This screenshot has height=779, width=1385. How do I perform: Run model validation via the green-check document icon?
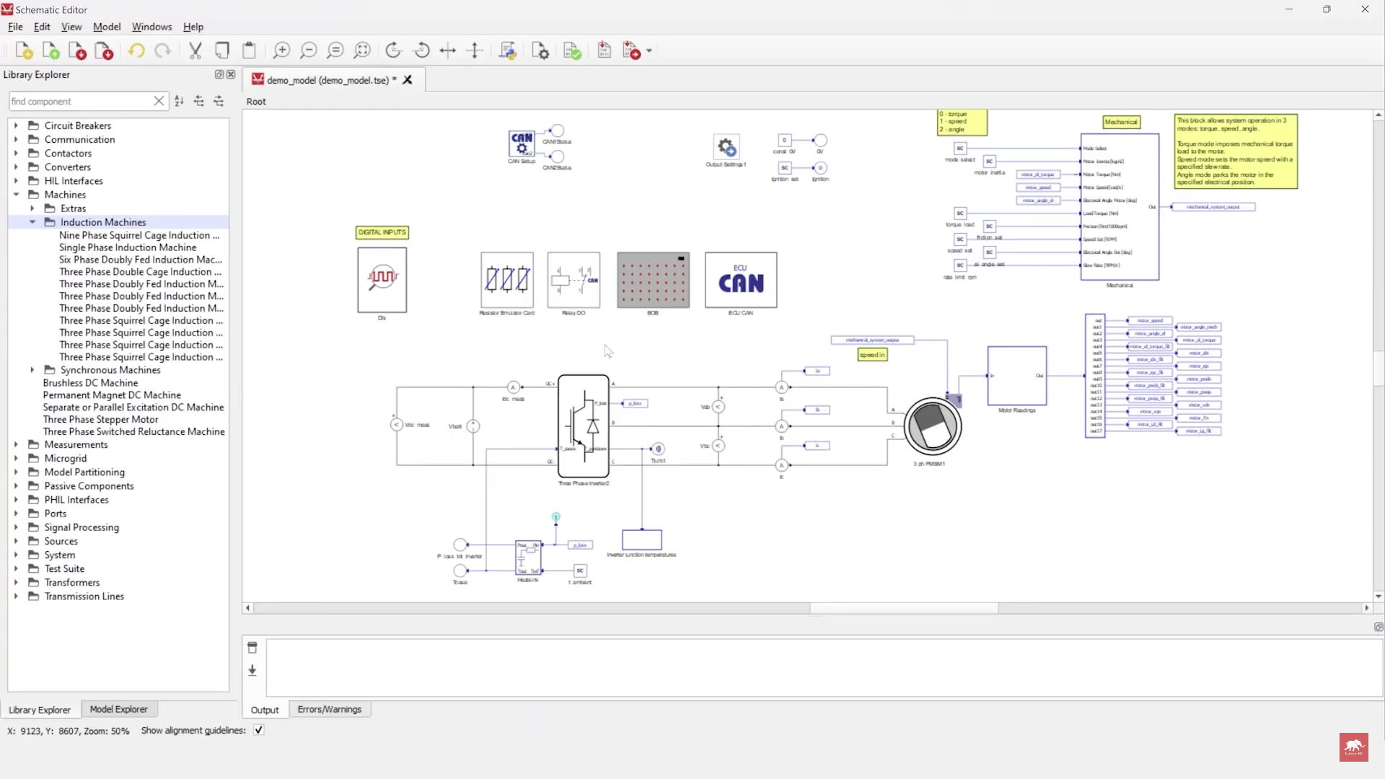(571, 50)
